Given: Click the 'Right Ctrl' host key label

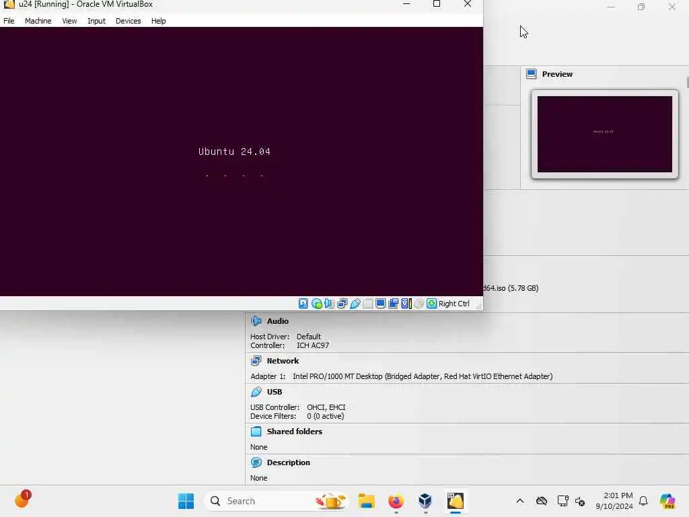Looking at the screenshot, I should pyautogui.click(x=454, y=304).
